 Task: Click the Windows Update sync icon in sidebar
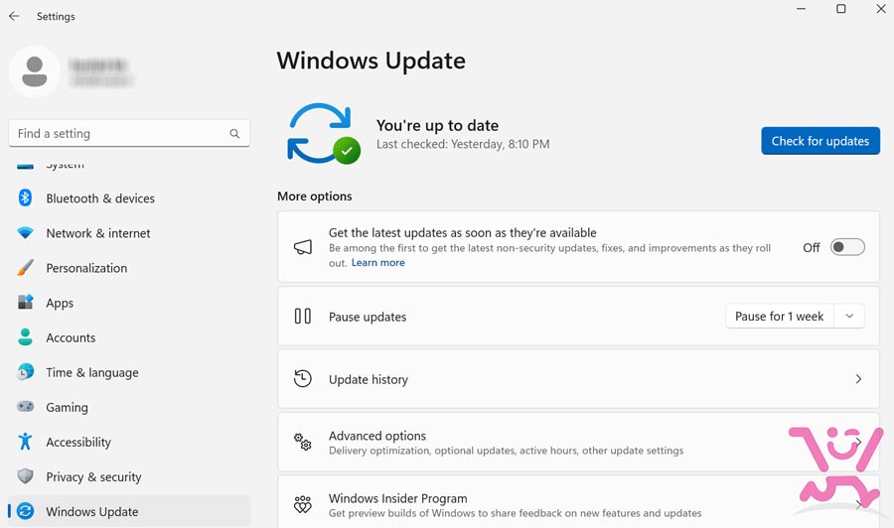tap(25, 511)
